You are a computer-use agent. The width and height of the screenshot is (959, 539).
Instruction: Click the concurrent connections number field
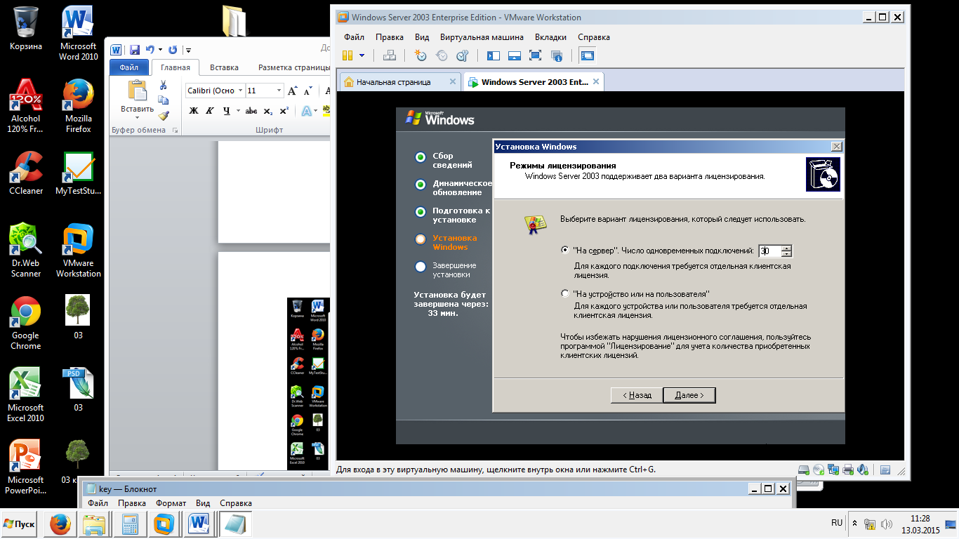tap(769, 251)
